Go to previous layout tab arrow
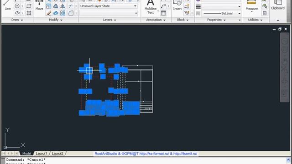The width and height of the screenshot is (292, 164). [x=8, y=154]
